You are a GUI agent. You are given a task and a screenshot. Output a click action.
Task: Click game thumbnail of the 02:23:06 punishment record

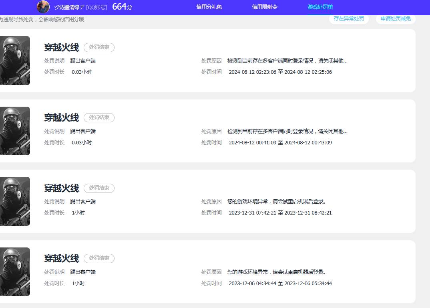(x=15, y=61)
